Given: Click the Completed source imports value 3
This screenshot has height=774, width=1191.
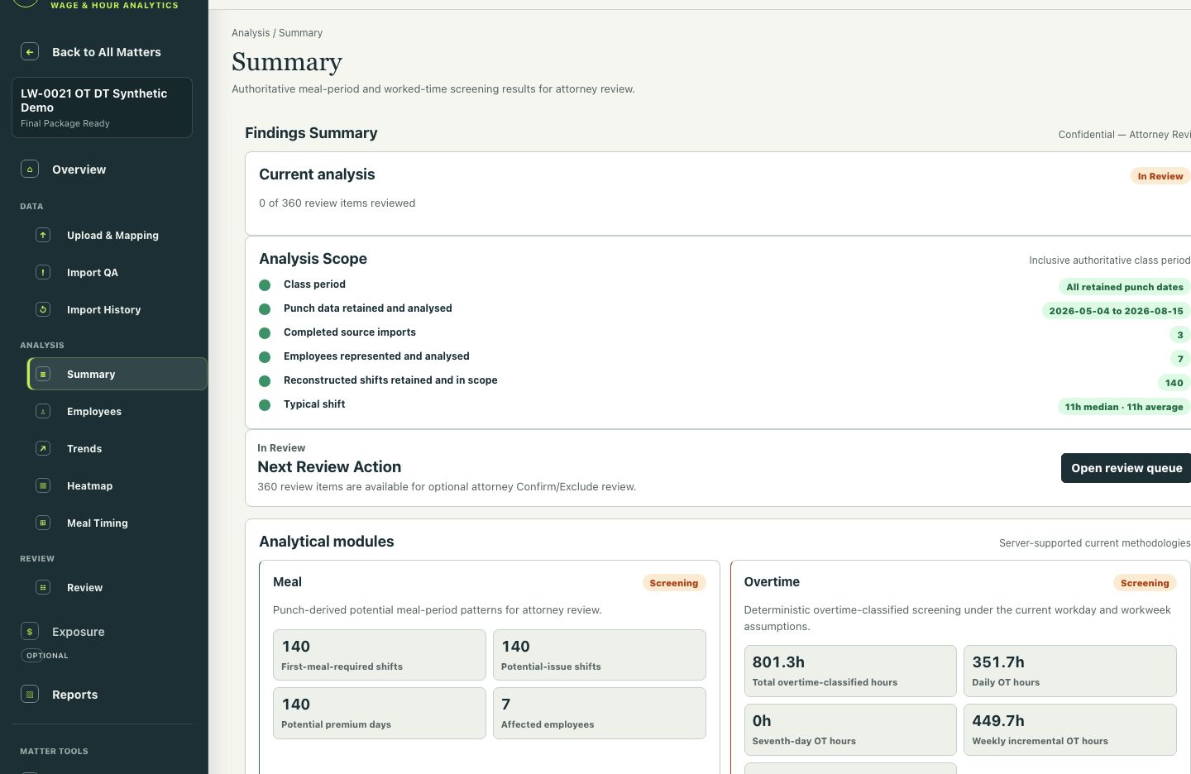Looking at the screenshot, I should [1180, 335].
